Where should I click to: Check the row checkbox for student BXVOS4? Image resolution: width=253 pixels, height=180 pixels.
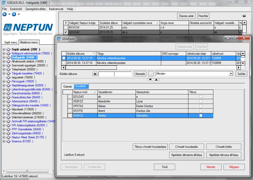[x=66, y=27]
